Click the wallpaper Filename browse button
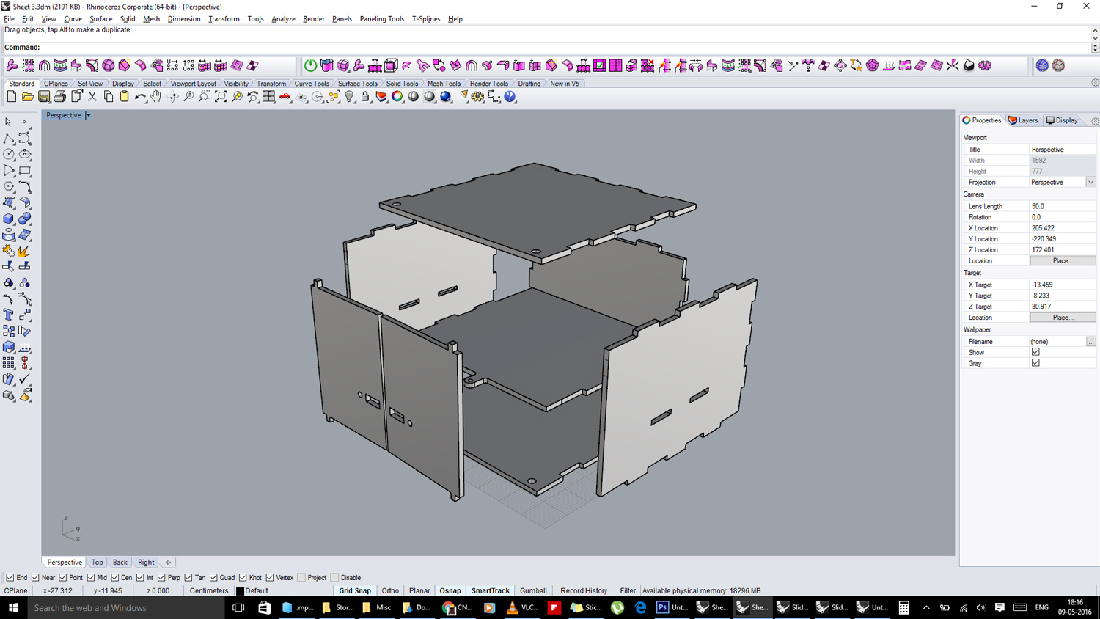 [x=1091, y=342]
